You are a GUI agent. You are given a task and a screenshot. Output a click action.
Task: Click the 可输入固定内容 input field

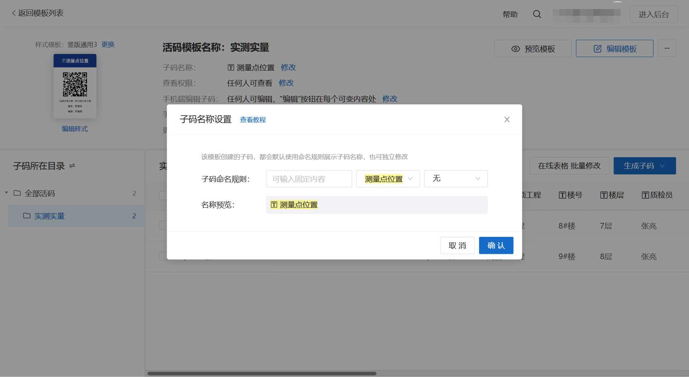tap(308, 179)
